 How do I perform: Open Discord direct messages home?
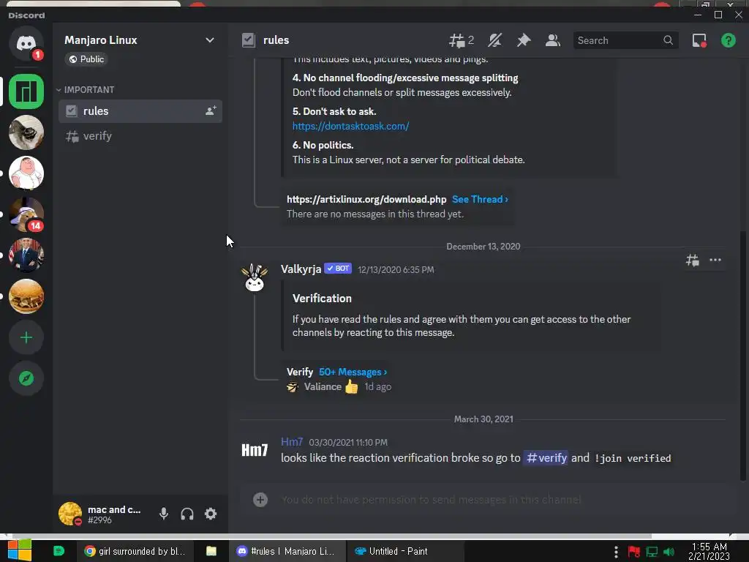tap(26, 43)
